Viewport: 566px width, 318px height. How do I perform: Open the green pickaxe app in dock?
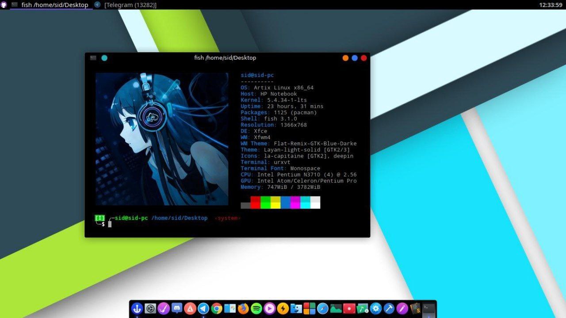click(x=363, y=308)
